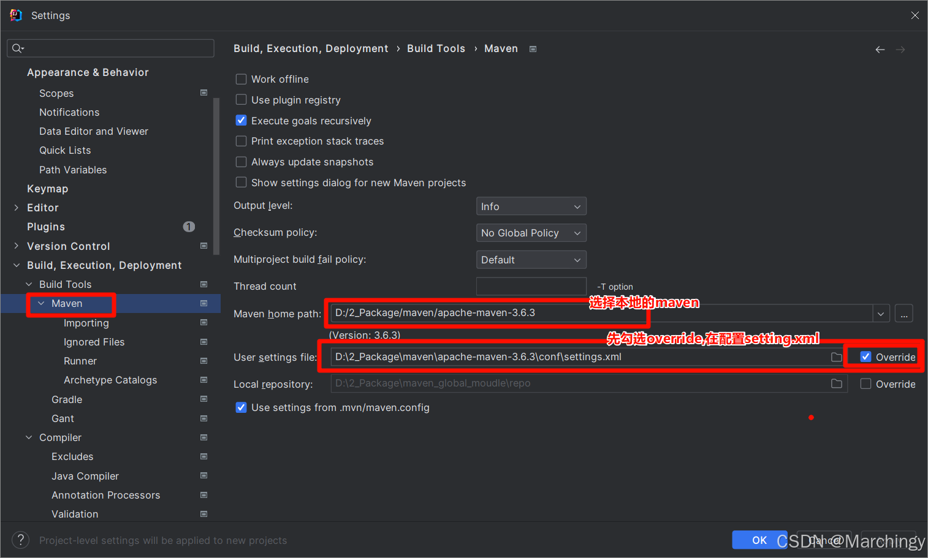Open the Output level dropdown
The height and width of the screenshot is (558, 928).
click(531, 206)
